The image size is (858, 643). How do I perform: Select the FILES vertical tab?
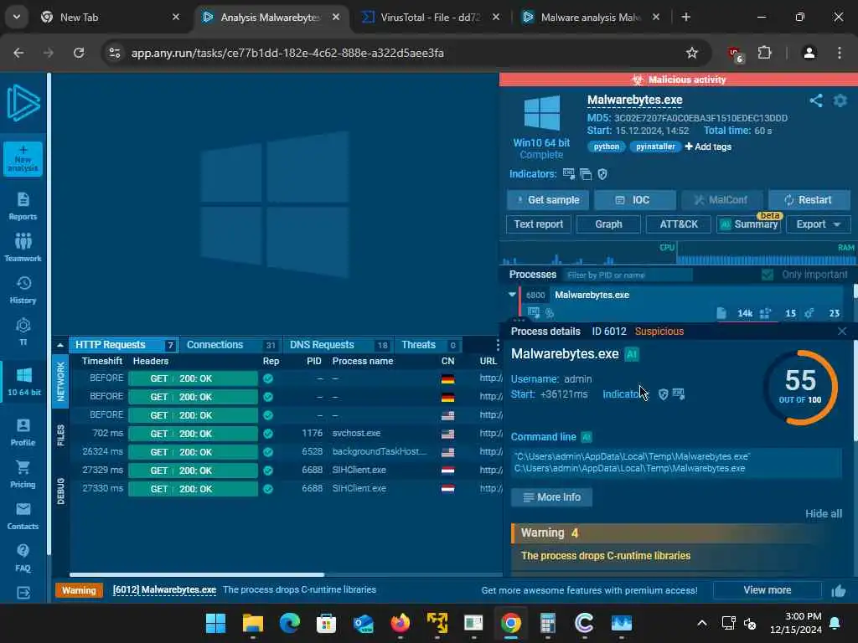(60, 435)
